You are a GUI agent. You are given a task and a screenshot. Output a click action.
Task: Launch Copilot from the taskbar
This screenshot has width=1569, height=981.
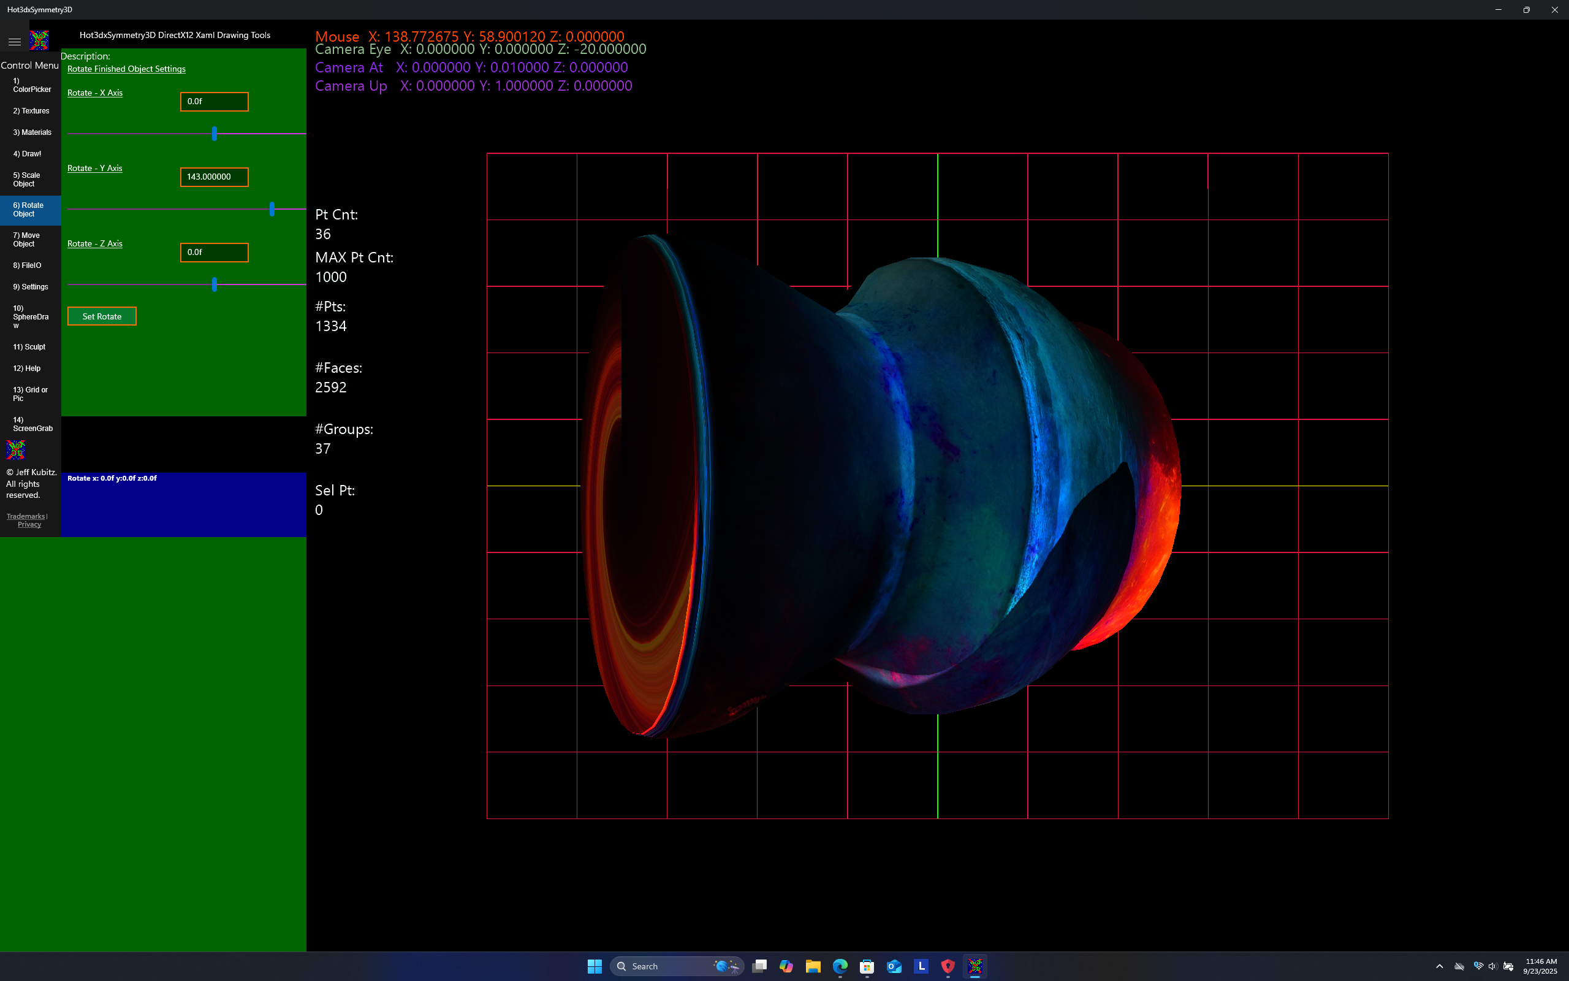click(x=786, y=966)
